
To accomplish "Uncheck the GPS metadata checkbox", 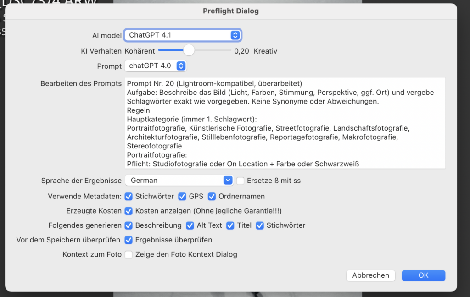I will 182,197.
